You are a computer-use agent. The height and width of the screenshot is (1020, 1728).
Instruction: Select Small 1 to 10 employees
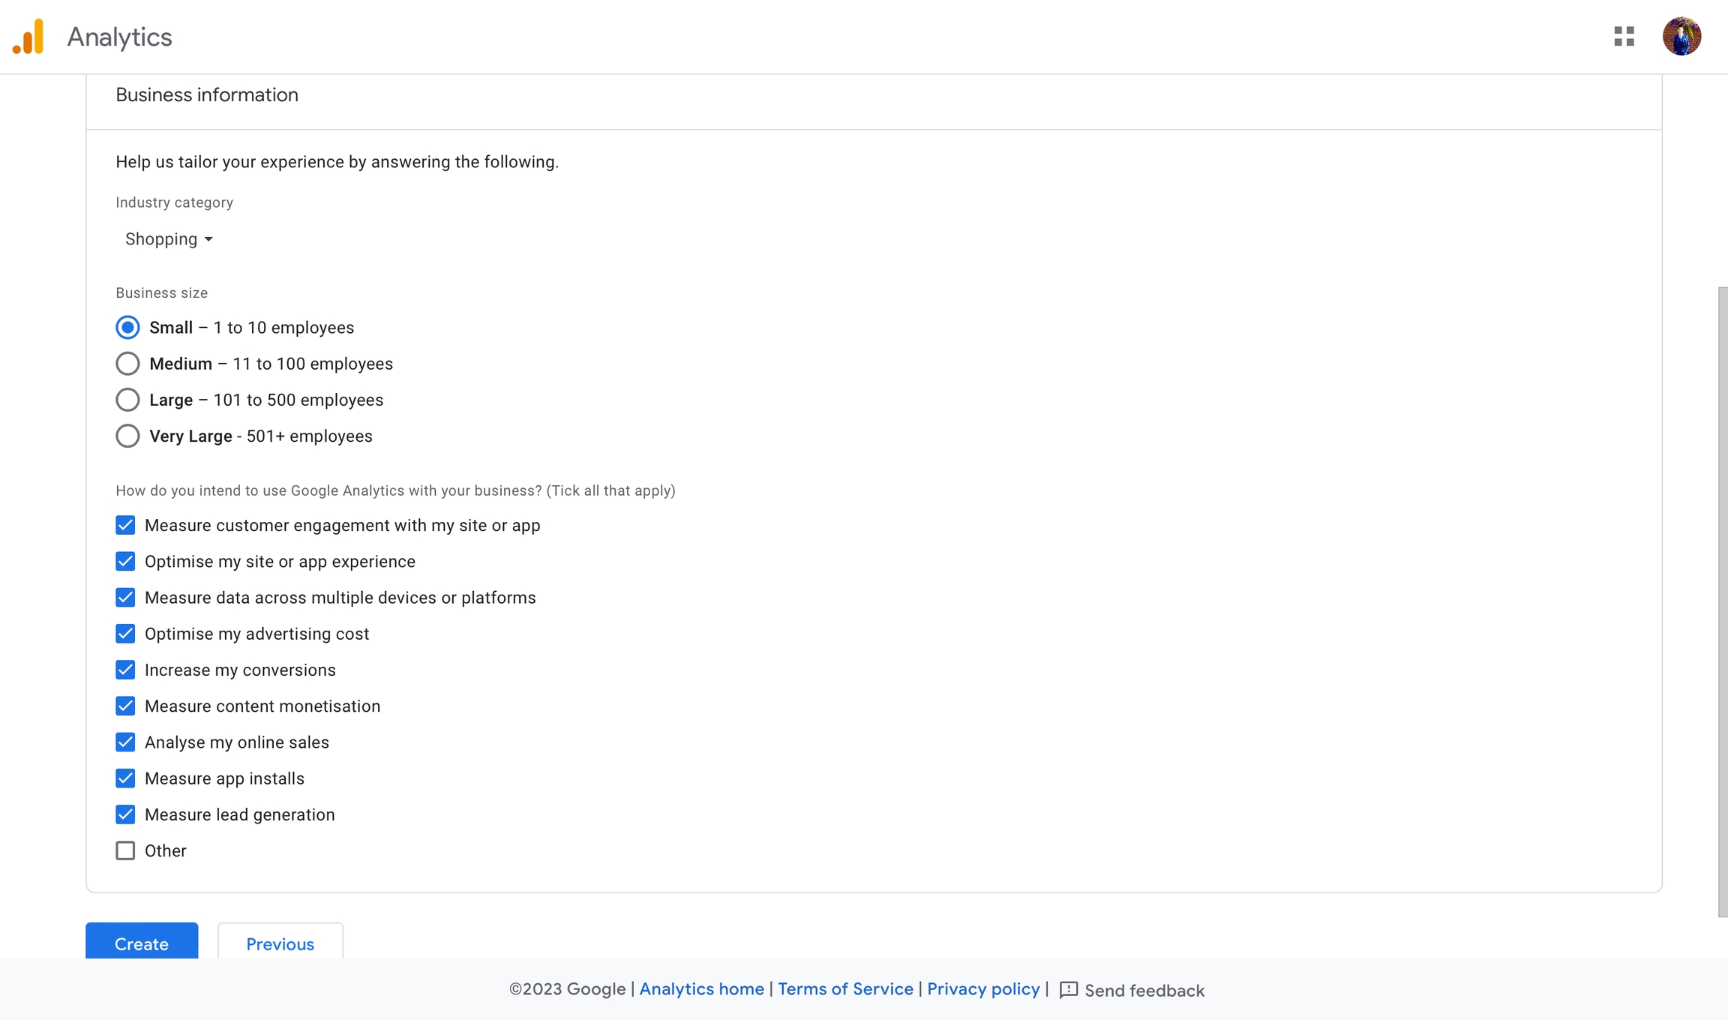pos(127,328)
